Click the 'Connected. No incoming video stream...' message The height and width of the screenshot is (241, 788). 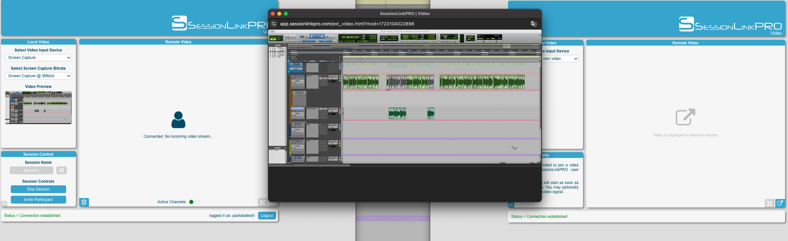pyautogui.click(x=178, y=136)
